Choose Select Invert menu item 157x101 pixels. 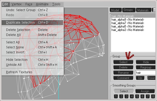tap(32, 52)
